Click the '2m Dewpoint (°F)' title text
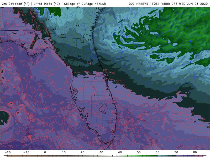The width and height of the screenshot is (210, 157). pos(16,4)
